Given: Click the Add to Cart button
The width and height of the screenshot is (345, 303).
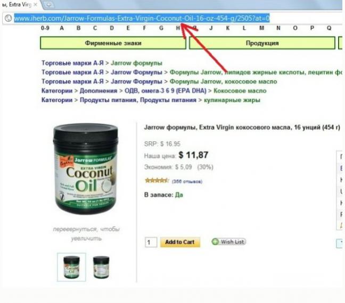Looking at the screenshot, I should tap(180, 242).
